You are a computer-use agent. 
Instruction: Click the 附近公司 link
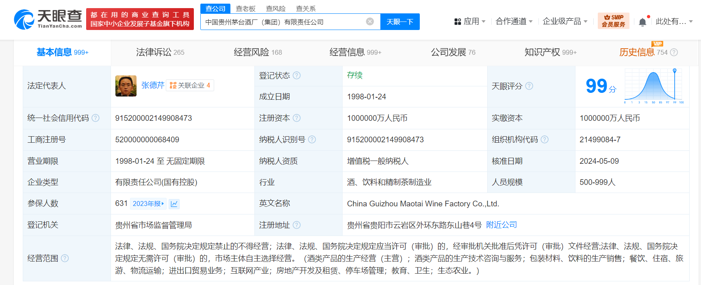coord(501,225)
